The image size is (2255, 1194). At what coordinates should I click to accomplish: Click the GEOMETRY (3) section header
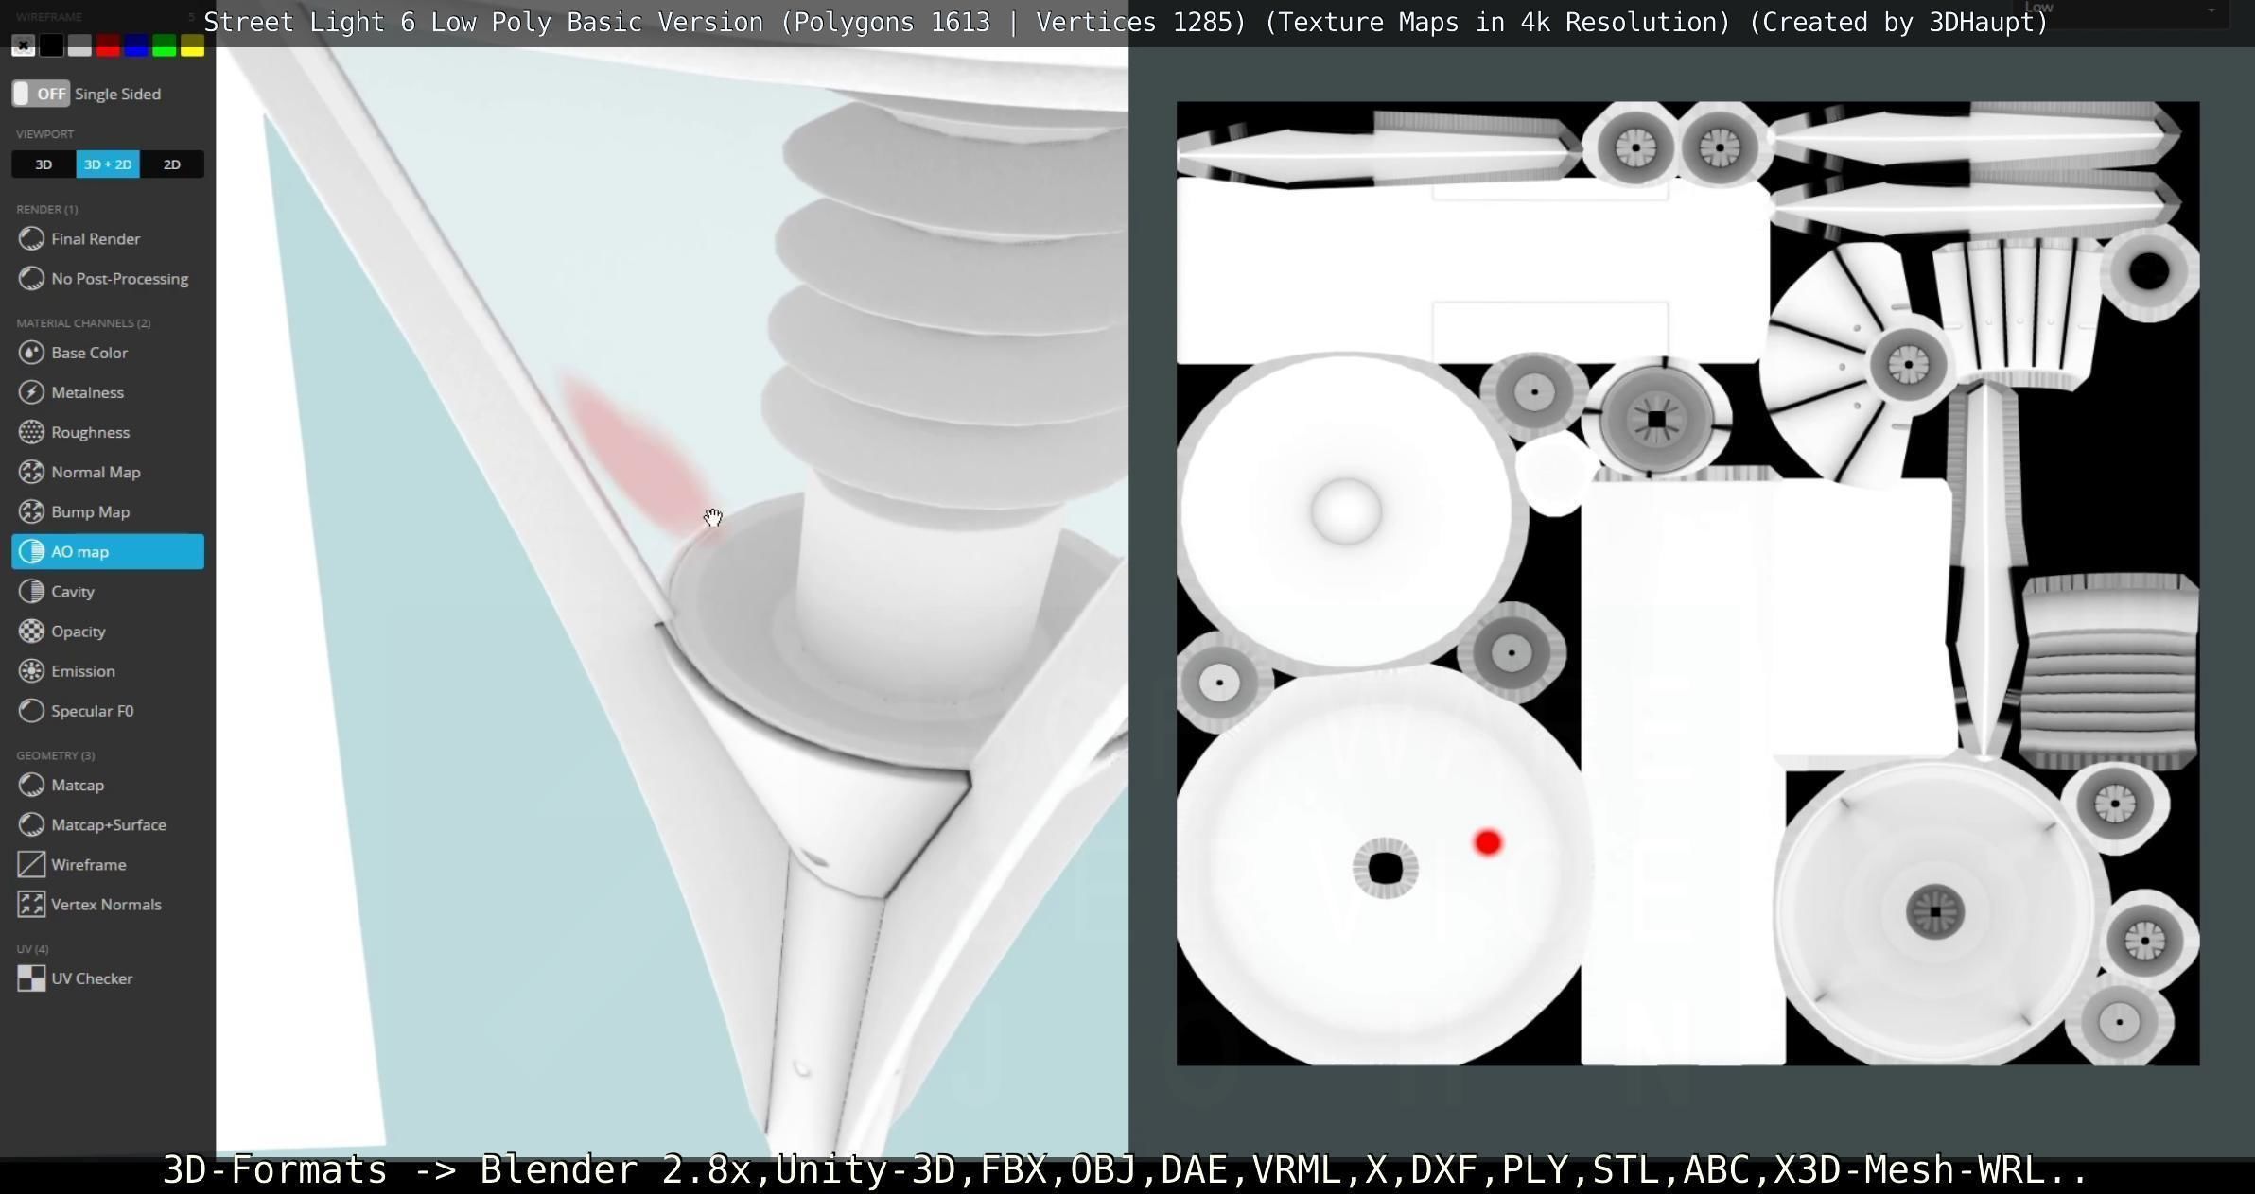tap(56, 755)
